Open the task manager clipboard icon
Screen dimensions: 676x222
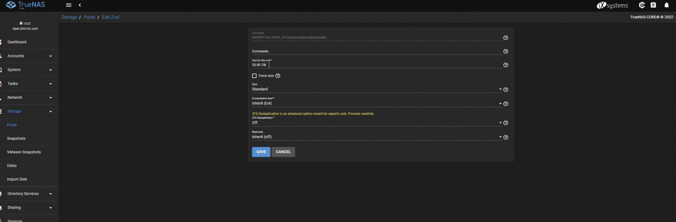[x=653, y=5]
